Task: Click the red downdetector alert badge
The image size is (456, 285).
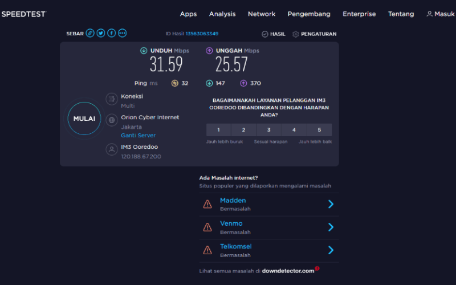Action: [x=317, y=268]
